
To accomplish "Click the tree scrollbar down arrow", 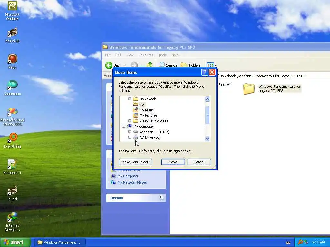I will coord(207,138).
